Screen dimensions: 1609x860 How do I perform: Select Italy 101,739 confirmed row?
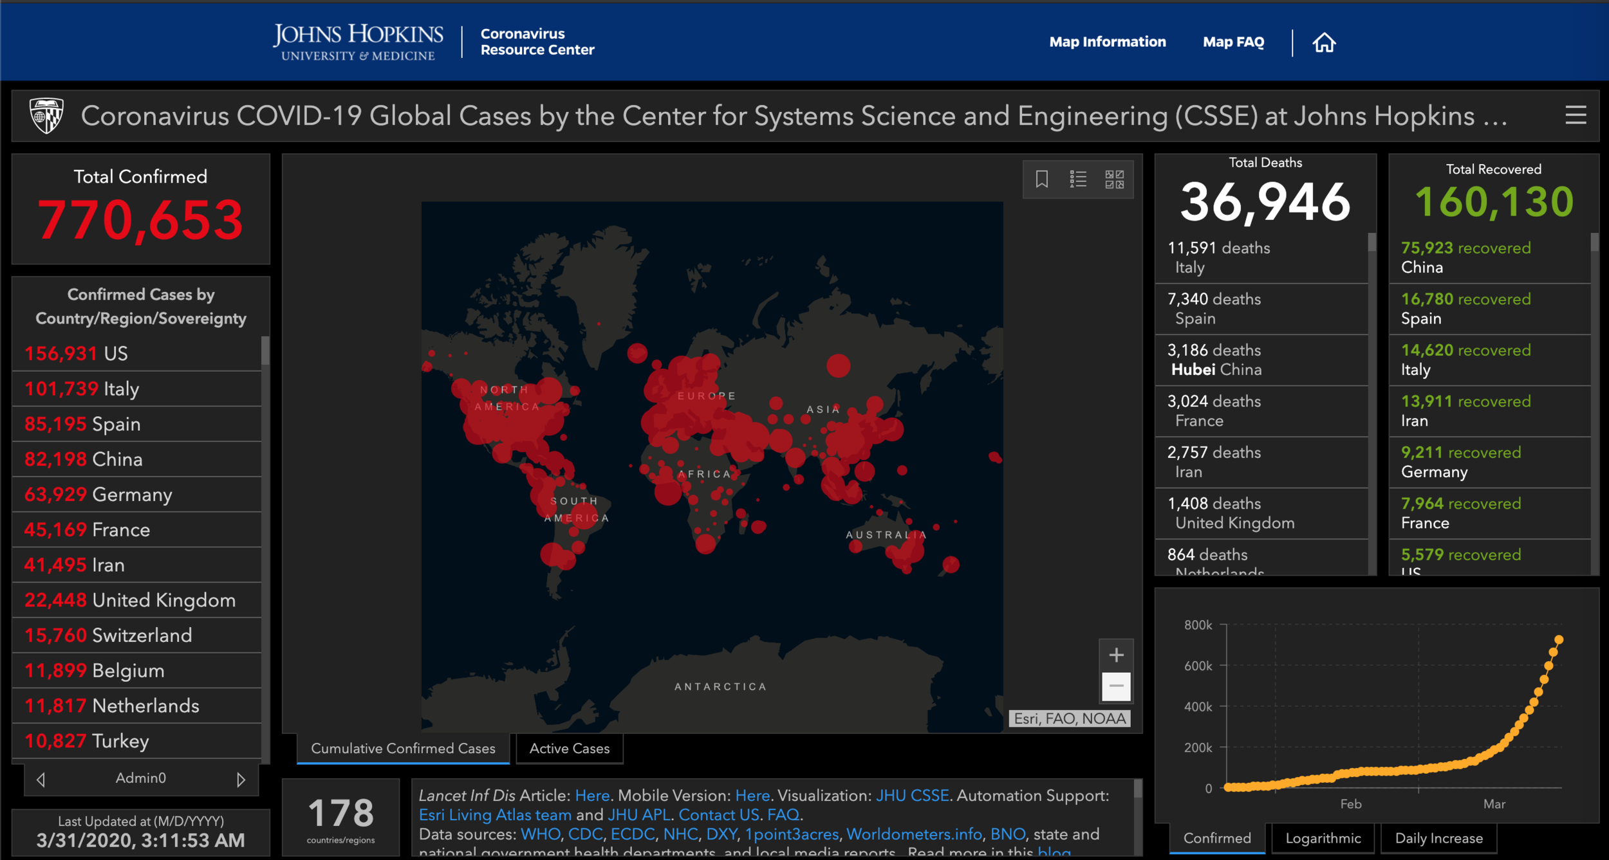pos(136,389)
